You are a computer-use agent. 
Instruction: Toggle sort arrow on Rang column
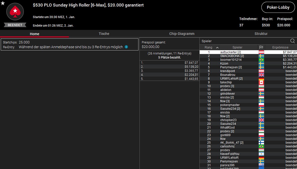click(217, 47)
